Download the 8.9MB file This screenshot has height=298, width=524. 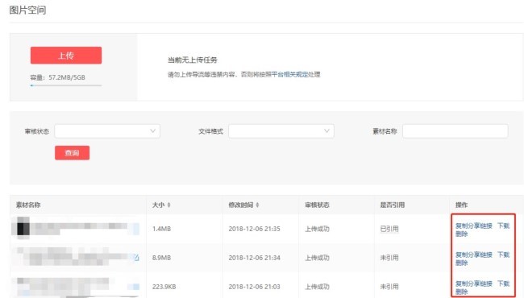point(503,255)
